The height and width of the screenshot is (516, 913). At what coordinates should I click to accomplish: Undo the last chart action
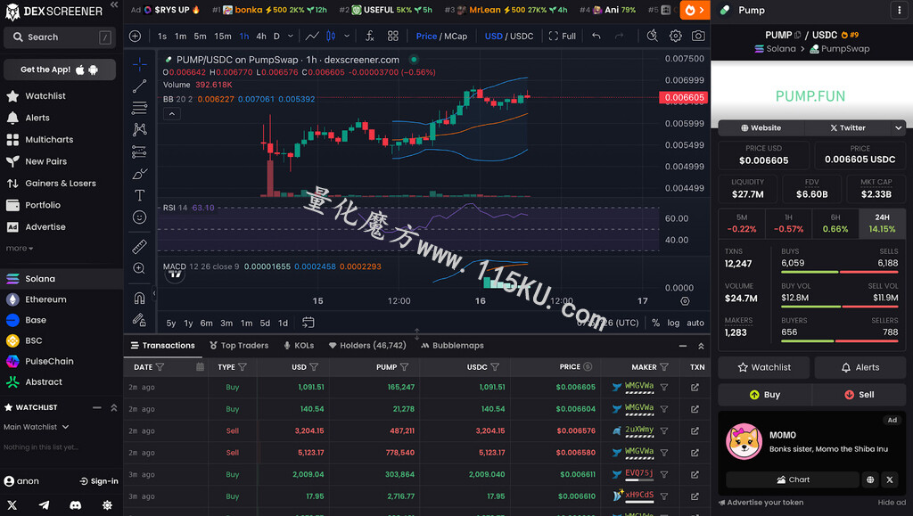click(x=596, y=36)
